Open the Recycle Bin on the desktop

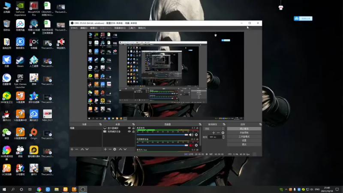[x=7, y=25]
